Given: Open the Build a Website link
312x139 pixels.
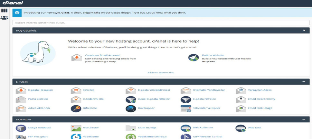Looking at the screenshot, I should click(213, 55).
